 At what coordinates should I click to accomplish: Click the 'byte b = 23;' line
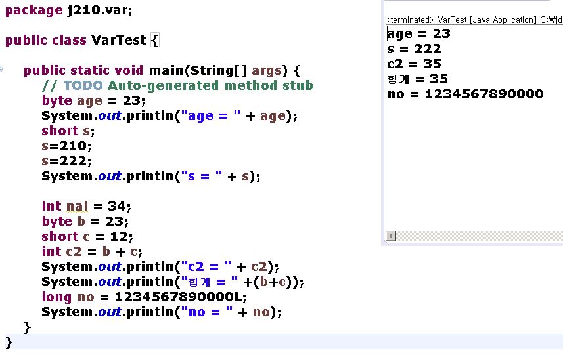(x=85, y=221)
